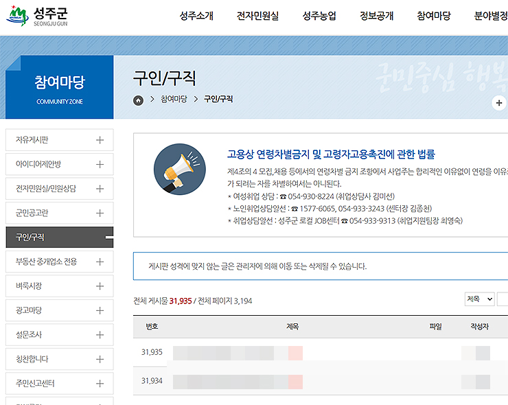
Task: Click the 파일 column header
Action: 435,327
